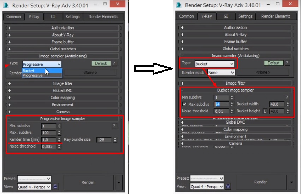Expand the Color mapping rollout in left window
The image size is (301, 194).
[x=63, y=98]
